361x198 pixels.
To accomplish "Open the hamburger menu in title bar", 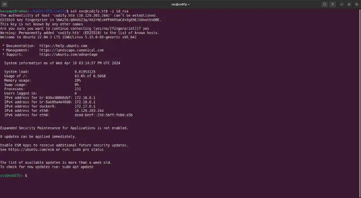I will coord(333,4).
